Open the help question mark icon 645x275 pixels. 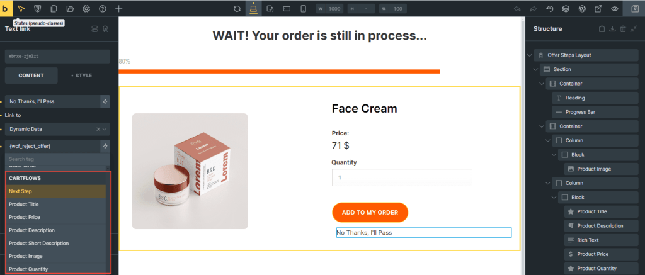[x=102, y=9]
